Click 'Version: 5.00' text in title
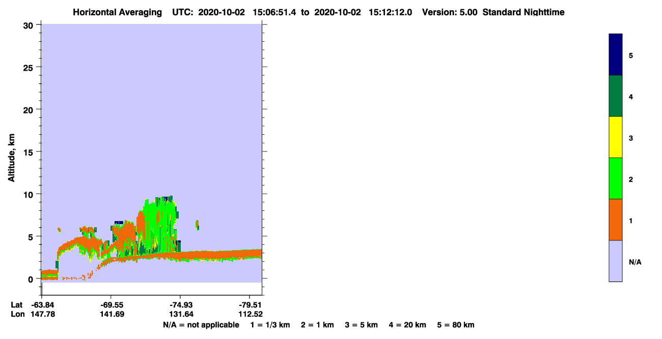This screenshot has width=662, height=339. click(450, 12)
